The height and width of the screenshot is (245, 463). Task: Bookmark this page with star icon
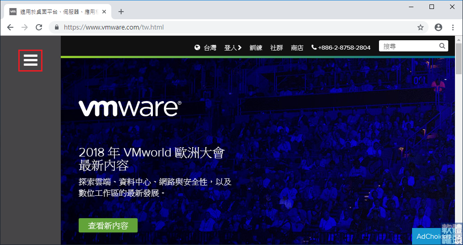(x=421, y=27)
